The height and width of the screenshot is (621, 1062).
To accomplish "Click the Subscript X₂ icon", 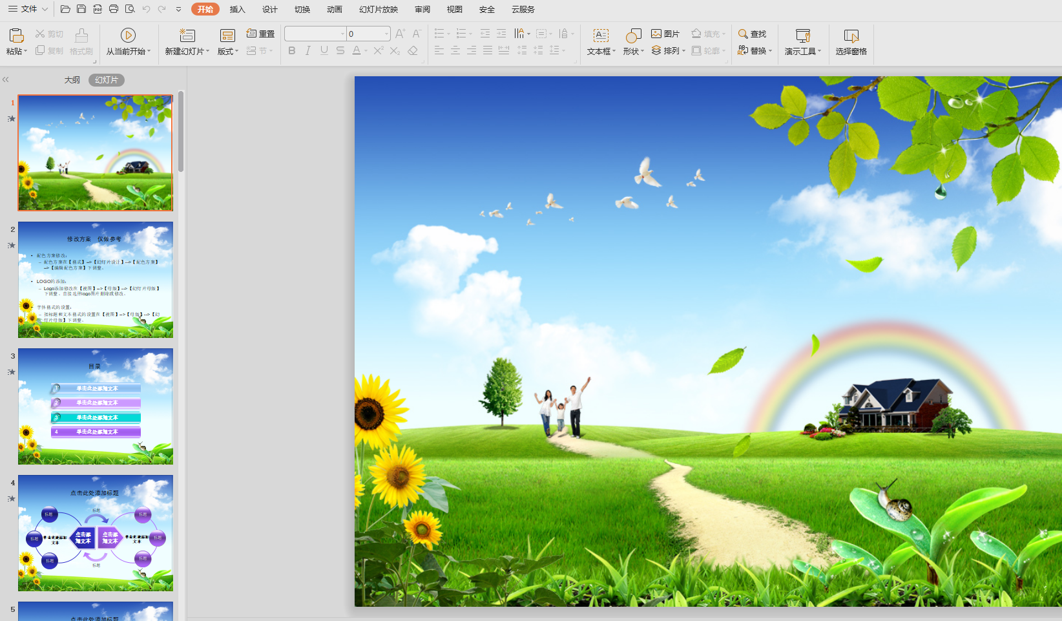I will tap(395, 50).
